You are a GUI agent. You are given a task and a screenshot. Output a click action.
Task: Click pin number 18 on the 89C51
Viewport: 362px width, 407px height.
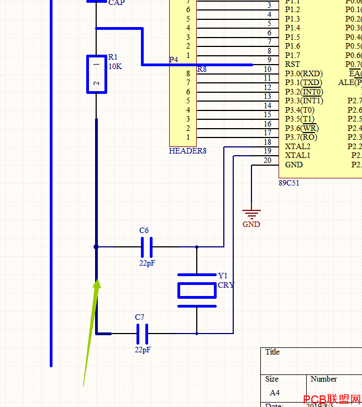tap(267, 142)
